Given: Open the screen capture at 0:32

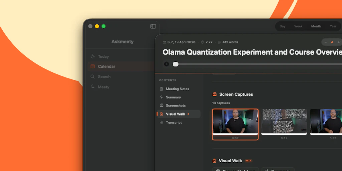Looking at the screenshot, I should tap(326, 122).
